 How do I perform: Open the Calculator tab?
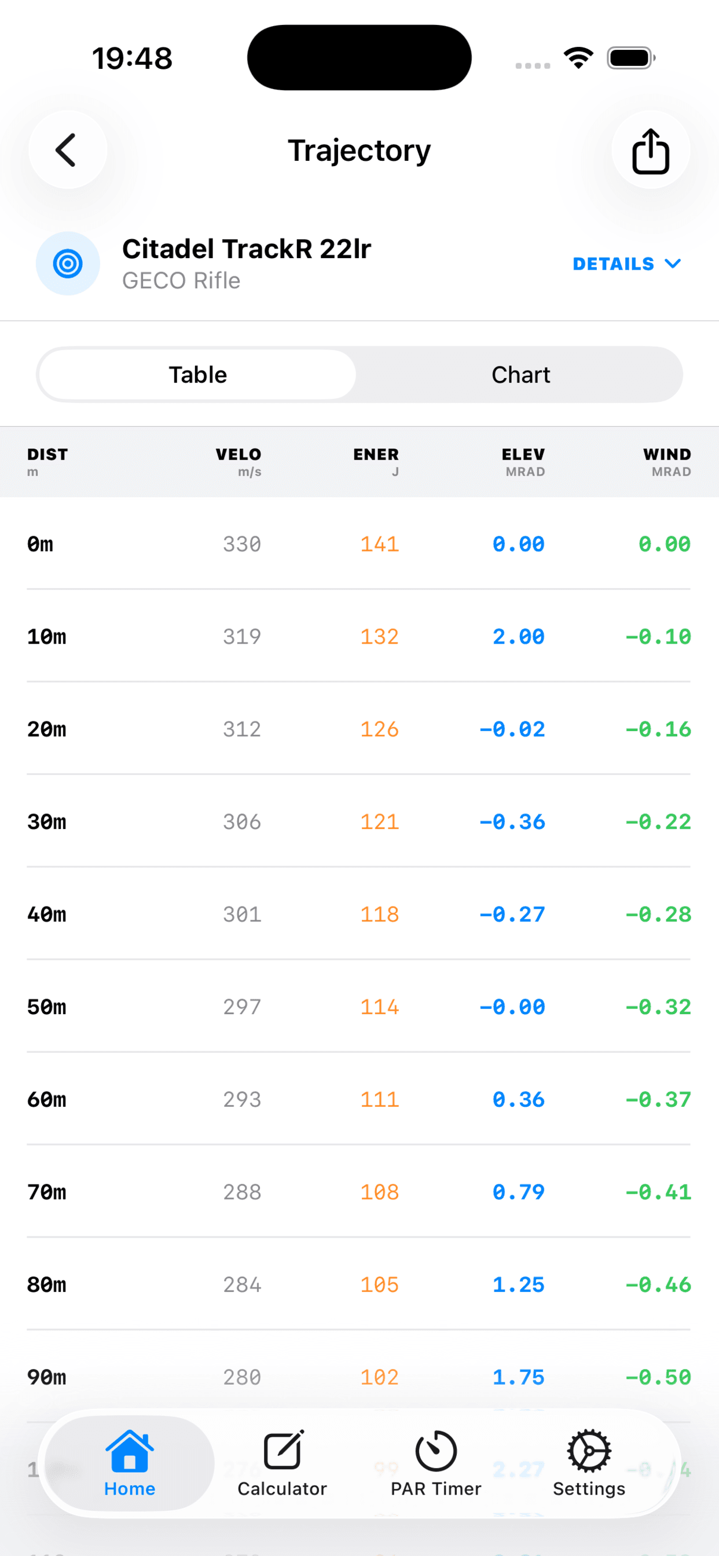click(x=282, y=1462)
